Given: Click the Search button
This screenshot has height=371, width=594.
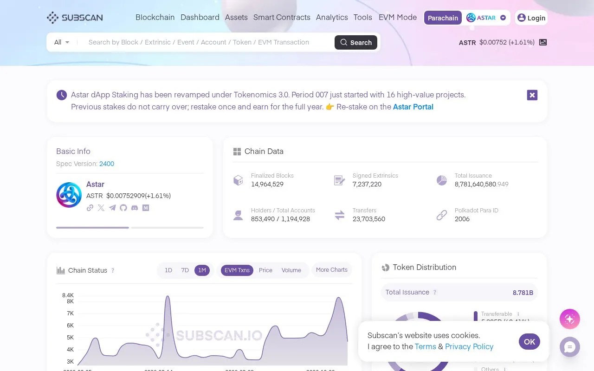Looking at the screenshot, I should 356,42.
